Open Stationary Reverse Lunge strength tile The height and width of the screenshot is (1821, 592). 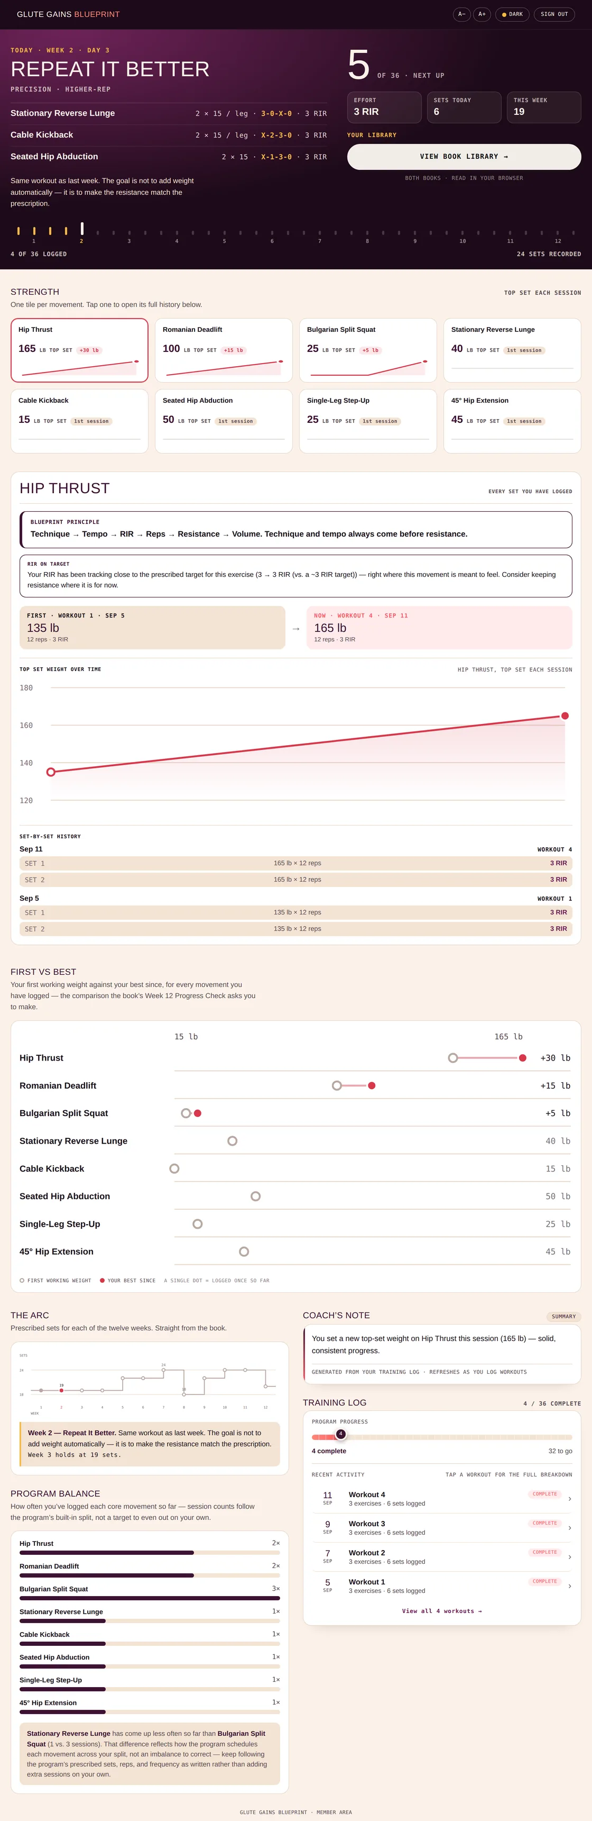coord(512,350)
